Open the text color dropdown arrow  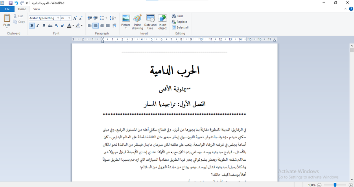(73, 26)
